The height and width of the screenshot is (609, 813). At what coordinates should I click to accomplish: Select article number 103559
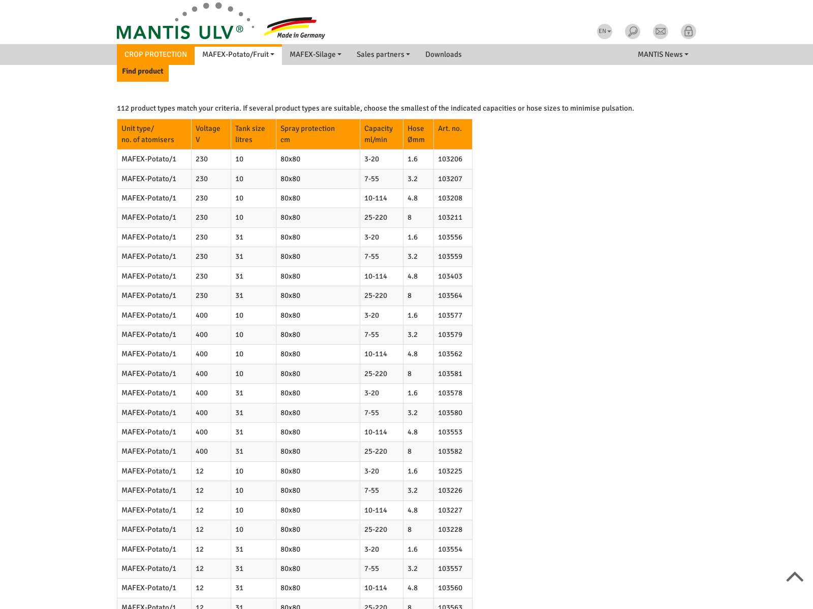click(450, 257)
